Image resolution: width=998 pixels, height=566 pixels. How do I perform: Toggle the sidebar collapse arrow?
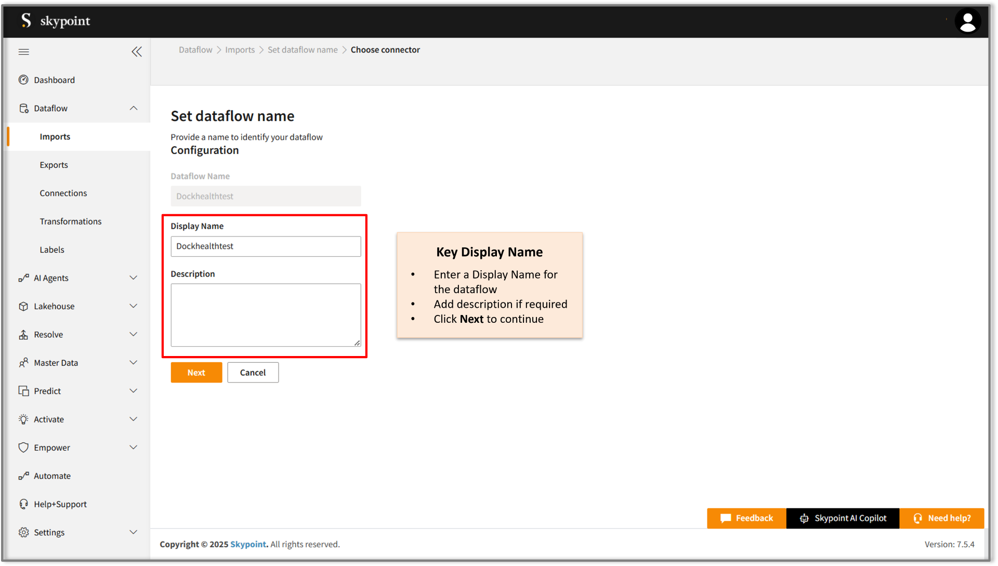click(136, 51)
